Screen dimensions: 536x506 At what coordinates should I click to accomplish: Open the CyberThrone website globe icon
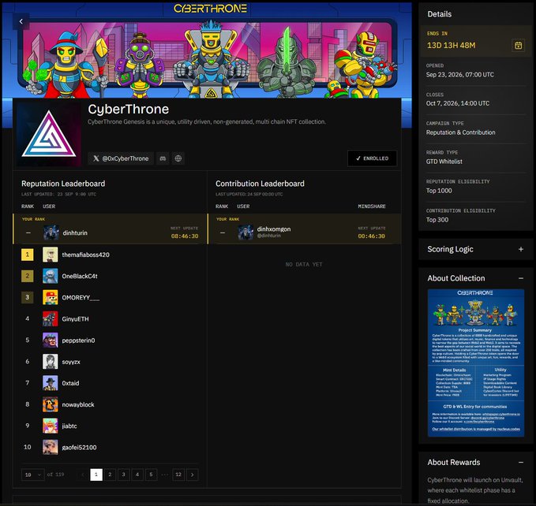click(178, 158)
